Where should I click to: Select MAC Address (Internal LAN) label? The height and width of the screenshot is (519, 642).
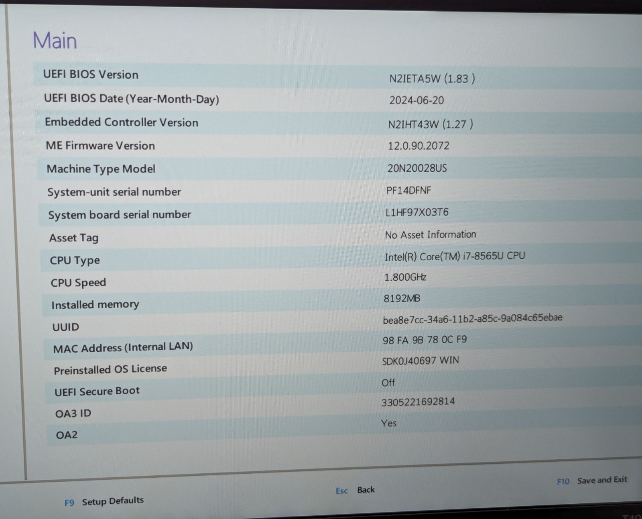pos(123,348)
